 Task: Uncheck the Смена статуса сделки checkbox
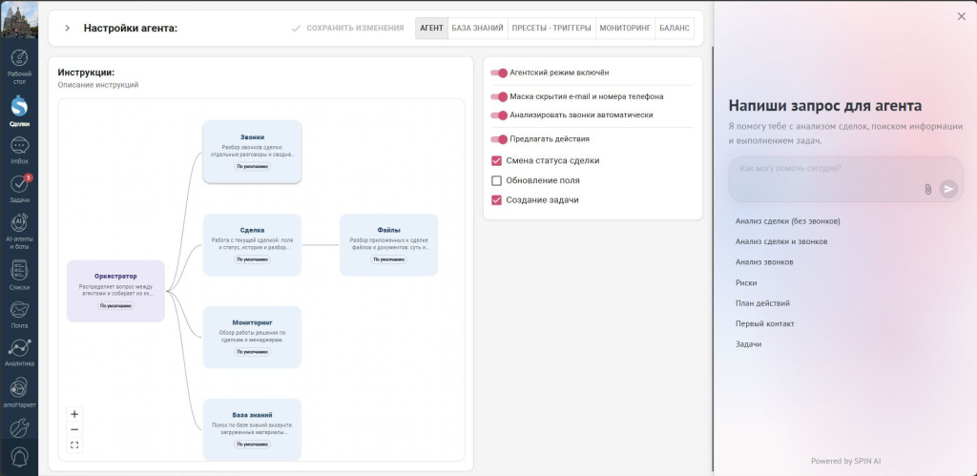pos(496,161)
